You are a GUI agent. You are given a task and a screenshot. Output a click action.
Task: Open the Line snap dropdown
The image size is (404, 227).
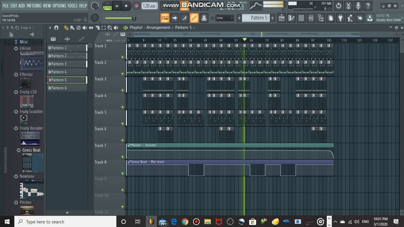click(x=224, y=18)
